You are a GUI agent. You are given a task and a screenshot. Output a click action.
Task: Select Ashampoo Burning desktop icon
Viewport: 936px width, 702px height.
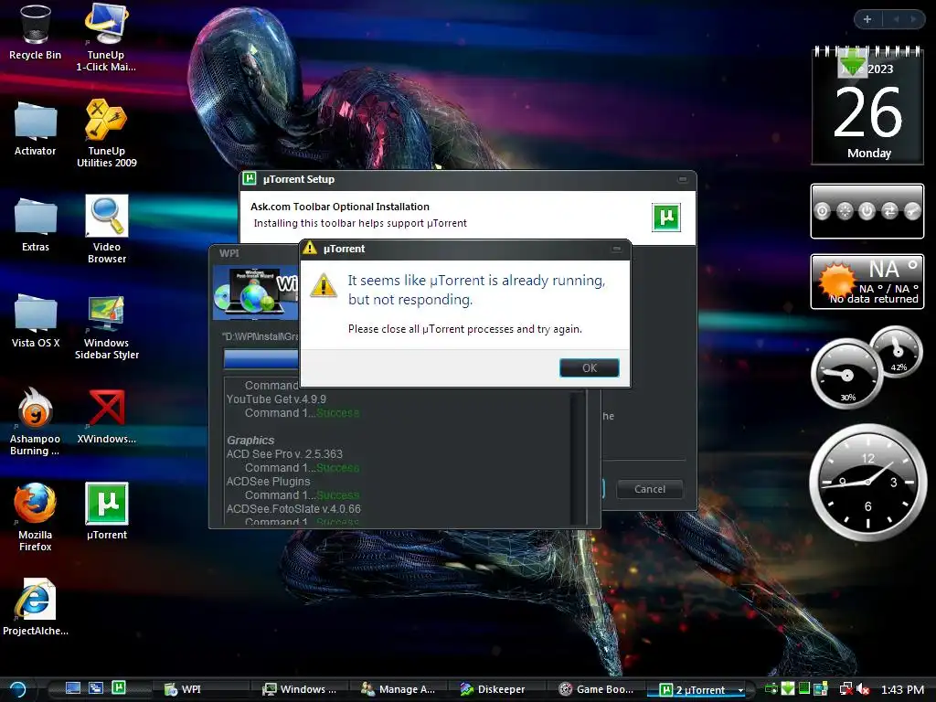[36, 421]
